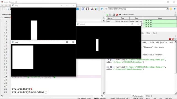Switch to the IPython console tab
Image resolution: width=177 pixels, height=99 pixels.
137,96
